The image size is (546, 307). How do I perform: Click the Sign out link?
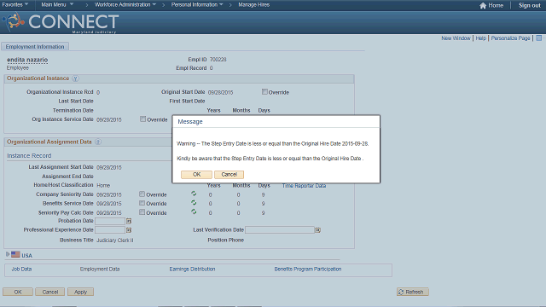coord(530,6)
